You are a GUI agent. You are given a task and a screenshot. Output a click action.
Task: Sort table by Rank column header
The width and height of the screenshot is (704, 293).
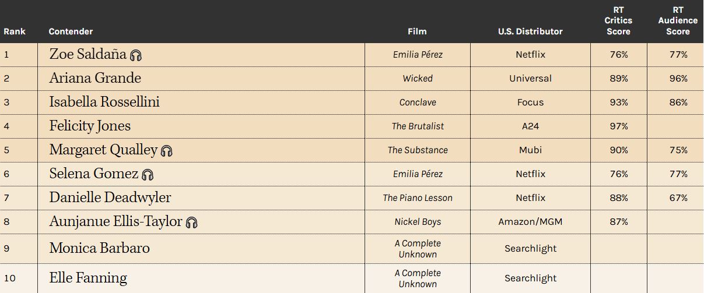(15, 31)
